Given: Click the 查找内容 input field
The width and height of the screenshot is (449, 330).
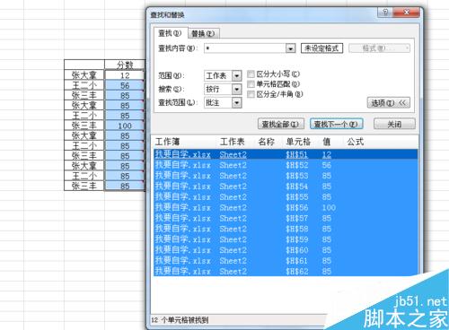Looking at the screenshot, I should pyautogui.click(x=245, y=48).
